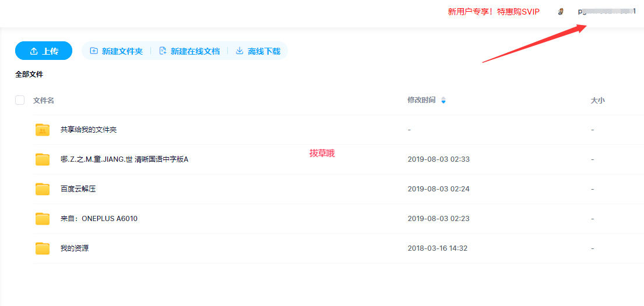Click the 文件名 column header
Image resolution: width=644 pixels, height=306 pixels.
[x=44, y=101]
